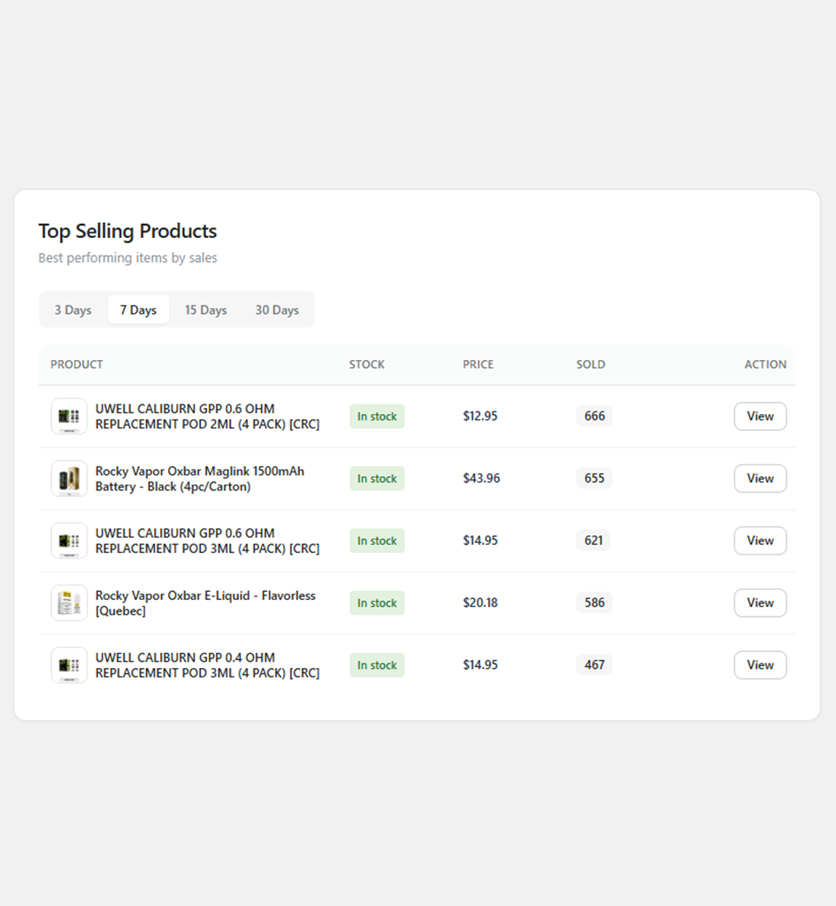The image size is (836, 906).
Task: Click the PRODUCT column header
Action: [x=76, y=365]
